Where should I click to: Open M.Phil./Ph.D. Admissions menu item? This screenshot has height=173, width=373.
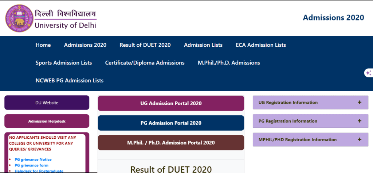coord(229,63)
